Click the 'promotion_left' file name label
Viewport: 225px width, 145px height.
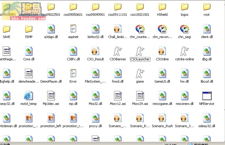click(51, 126)
